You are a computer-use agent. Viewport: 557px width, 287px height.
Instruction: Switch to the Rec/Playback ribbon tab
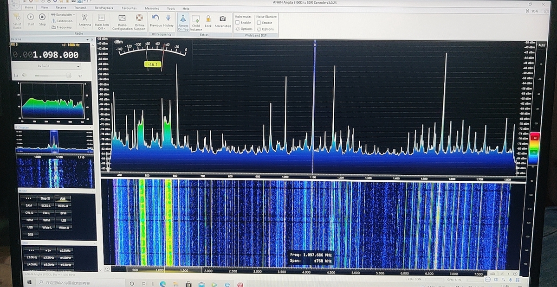[104, 8]
